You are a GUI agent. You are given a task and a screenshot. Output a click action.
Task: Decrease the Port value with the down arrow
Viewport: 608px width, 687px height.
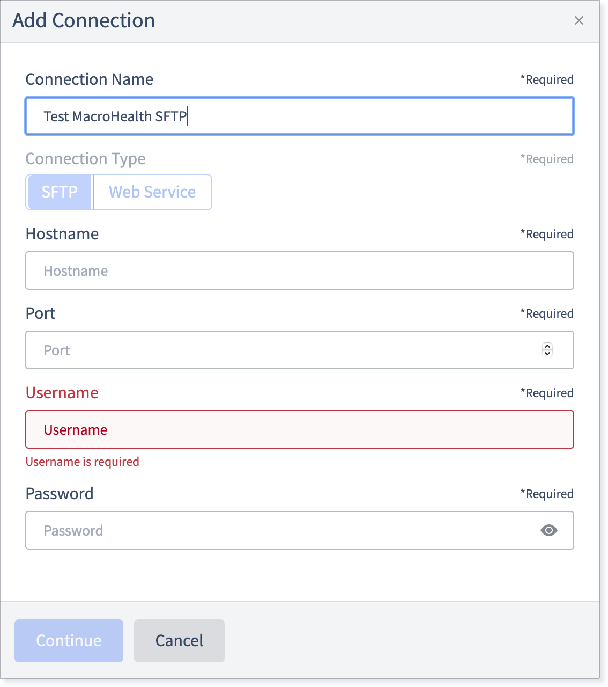(x=547, y=353)
